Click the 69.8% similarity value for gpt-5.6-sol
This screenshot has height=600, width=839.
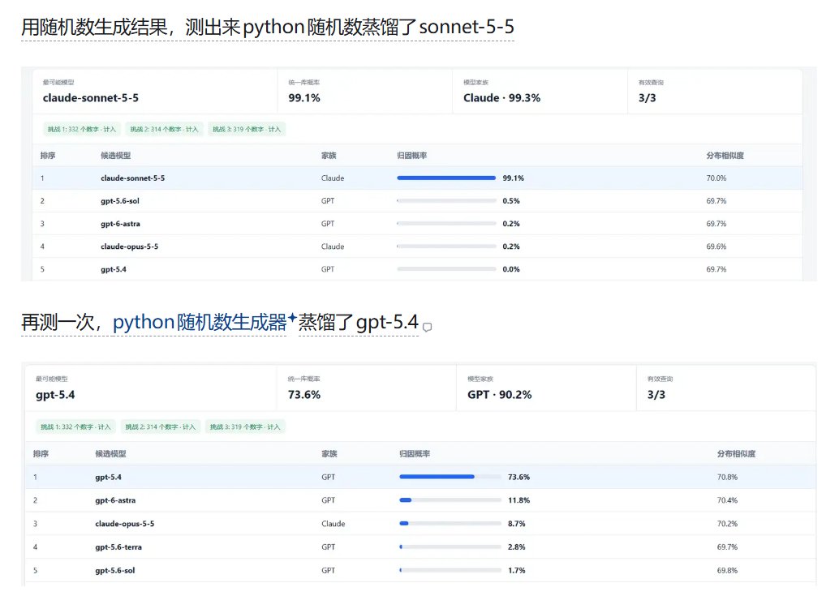[727, 571]
